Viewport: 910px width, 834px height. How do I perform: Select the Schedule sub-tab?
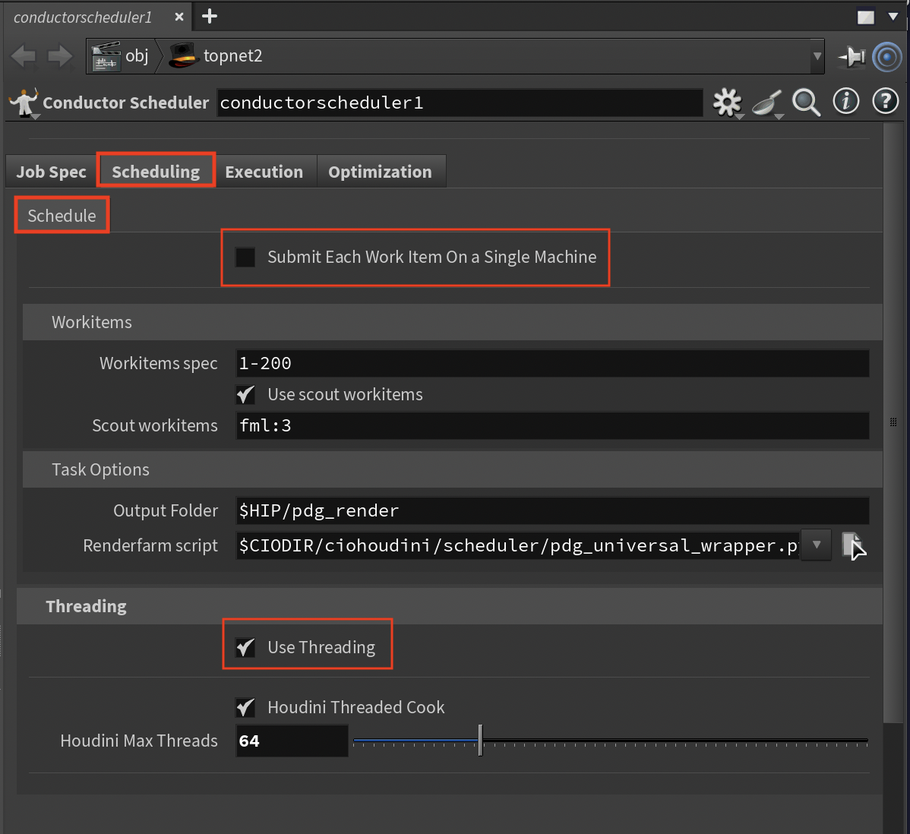pyautogui.click(x=62, y=215)
